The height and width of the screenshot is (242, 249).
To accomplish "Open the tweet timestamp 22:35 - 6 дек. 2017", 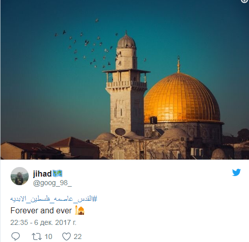I will click(x=43, y=222).
